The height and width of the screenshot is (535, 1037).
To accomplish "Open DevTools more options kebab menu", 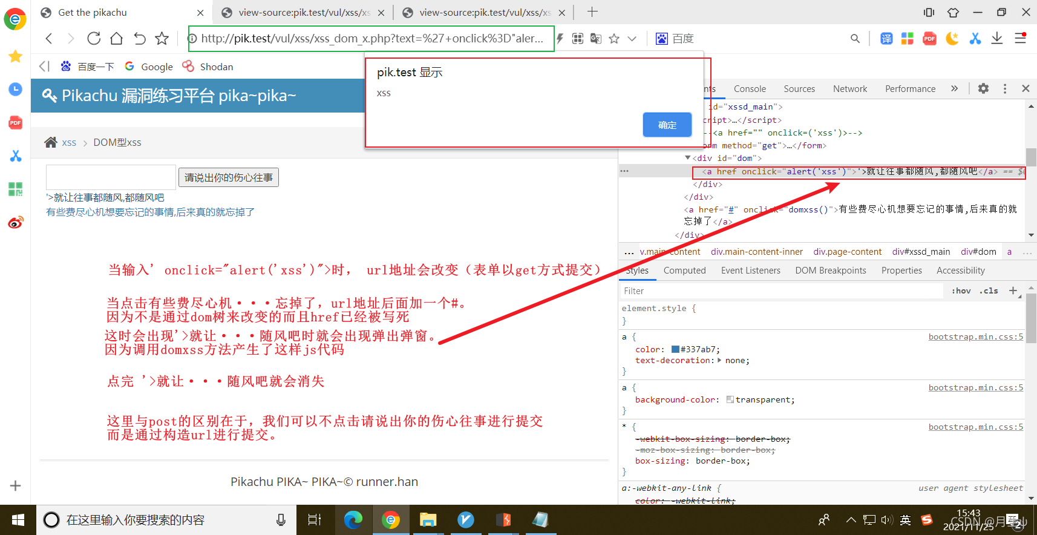I will pos(1005,88).
